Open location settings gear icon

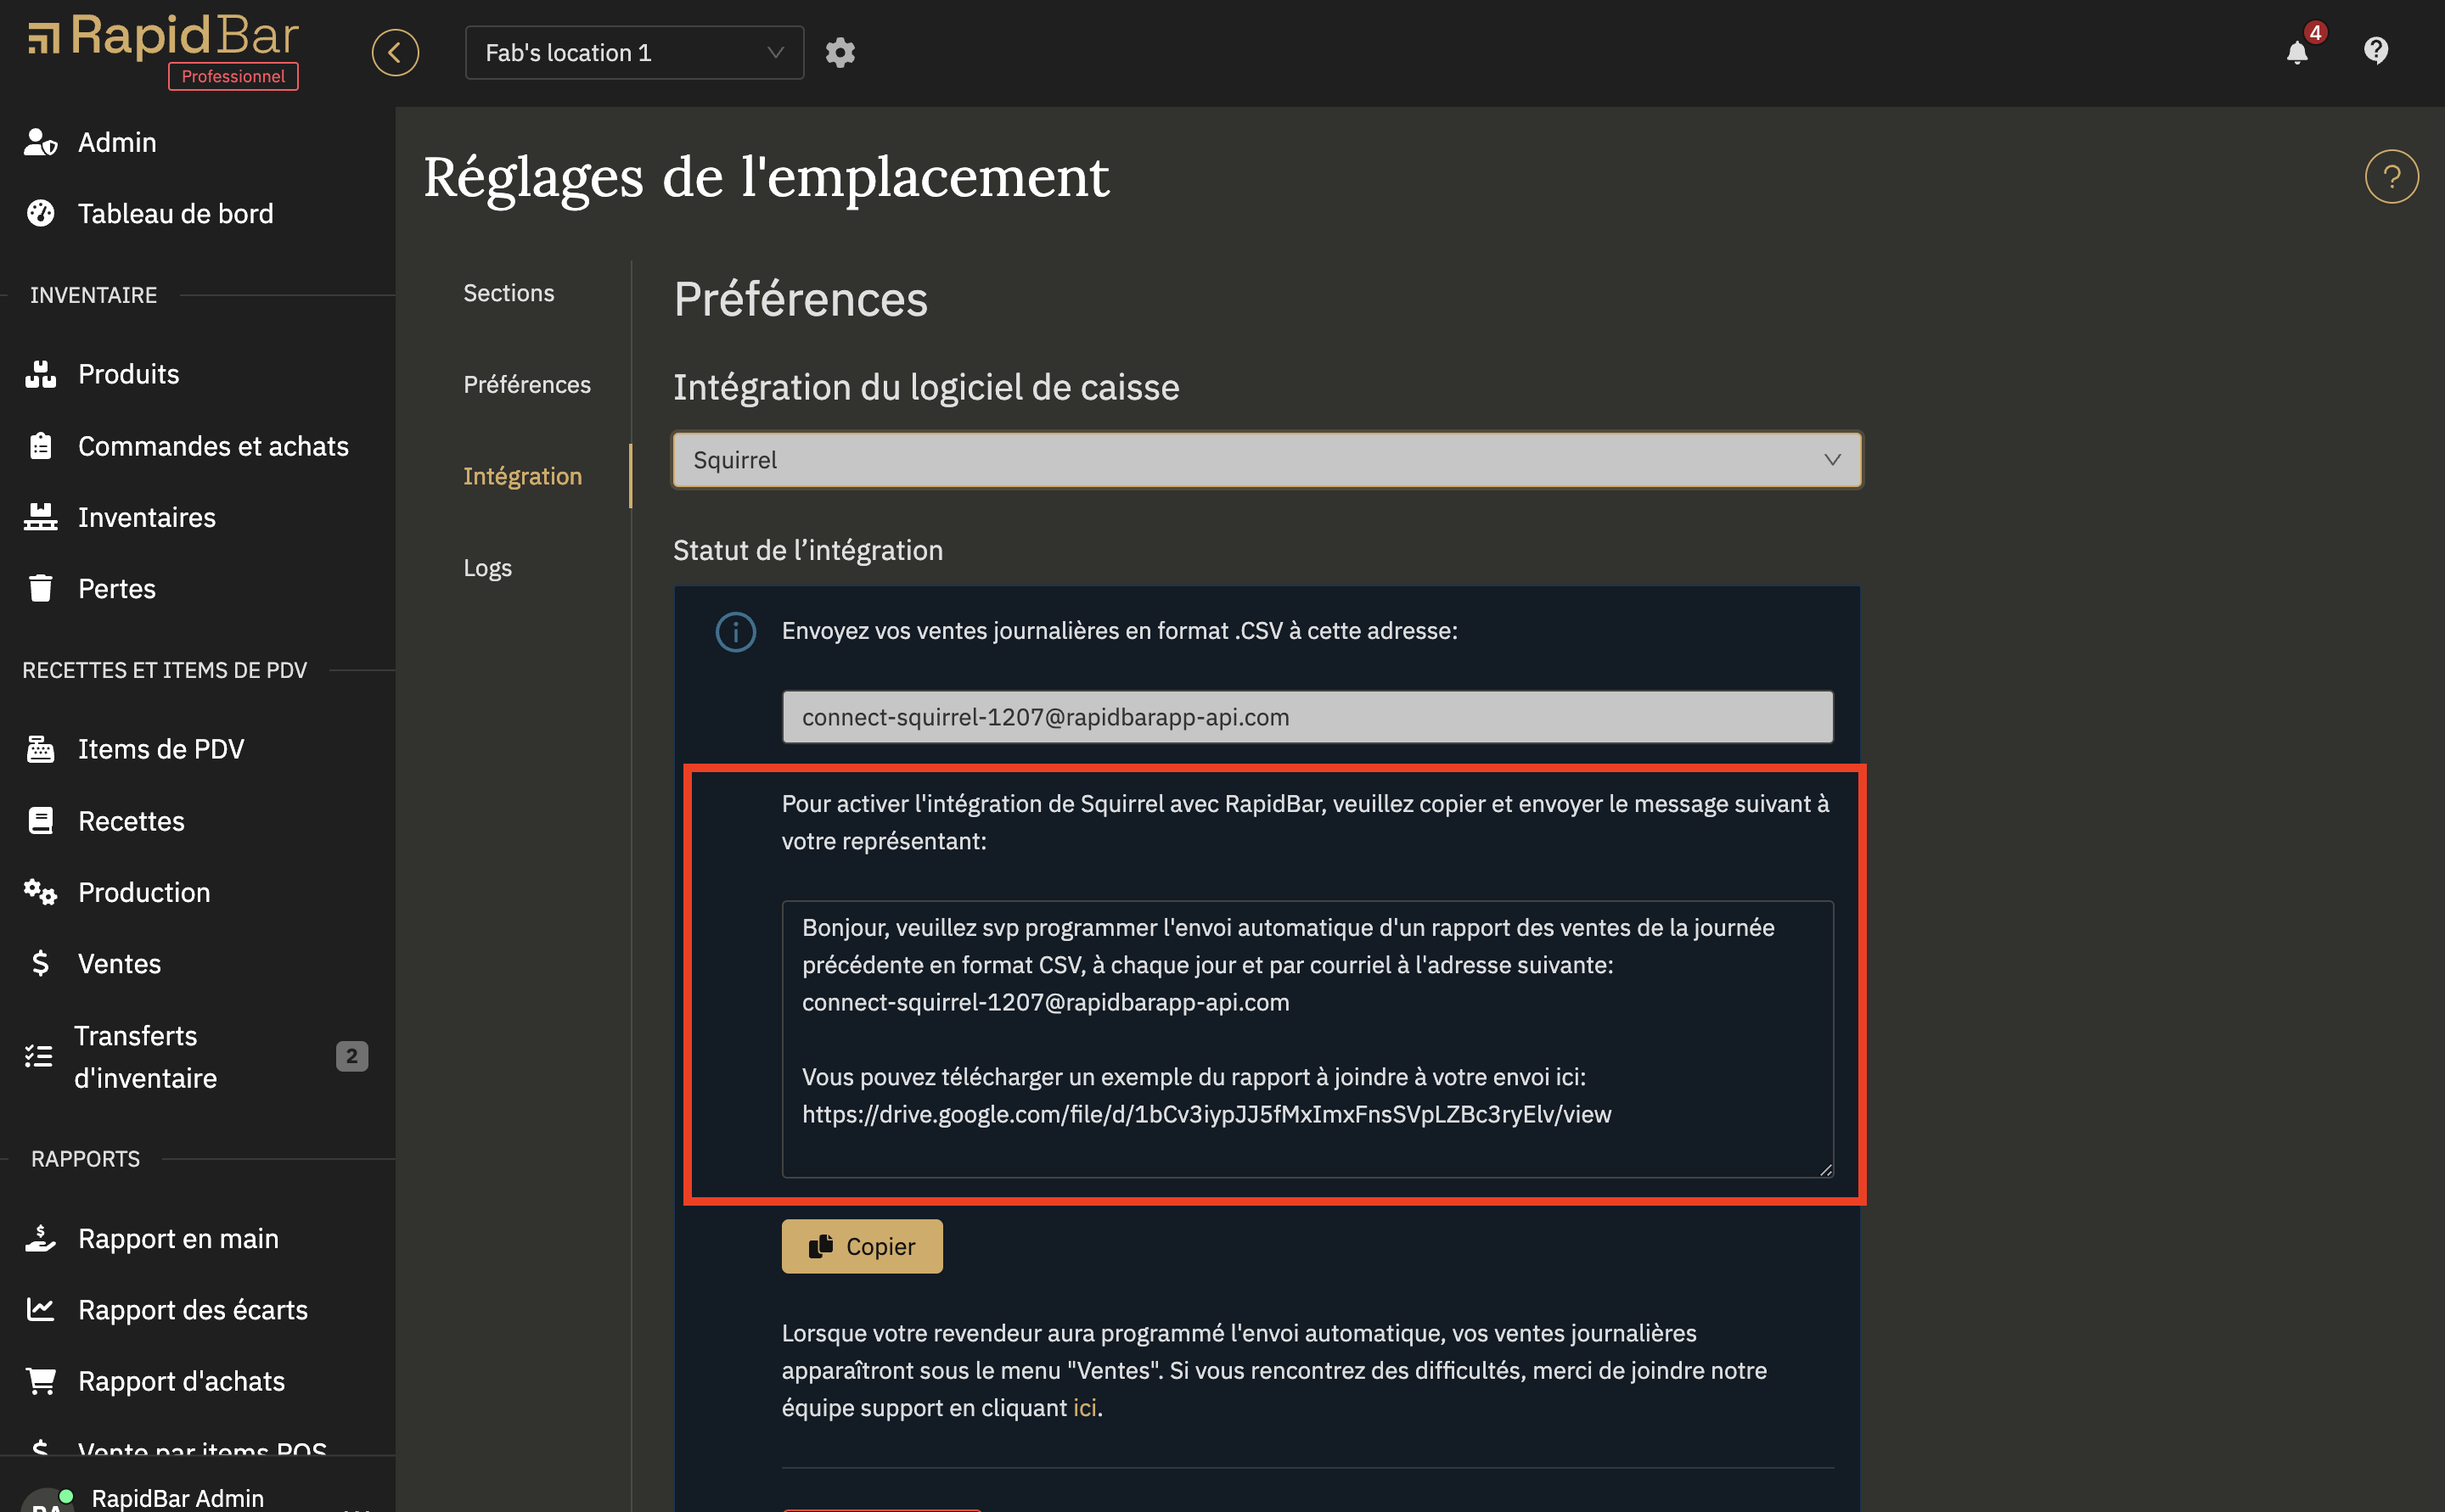[840, 52]
